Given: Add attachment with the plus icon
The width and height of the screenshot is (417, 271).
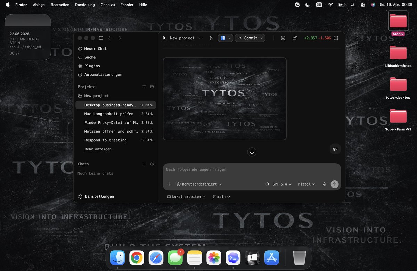Looking at the screenshot, I should 169,184.
